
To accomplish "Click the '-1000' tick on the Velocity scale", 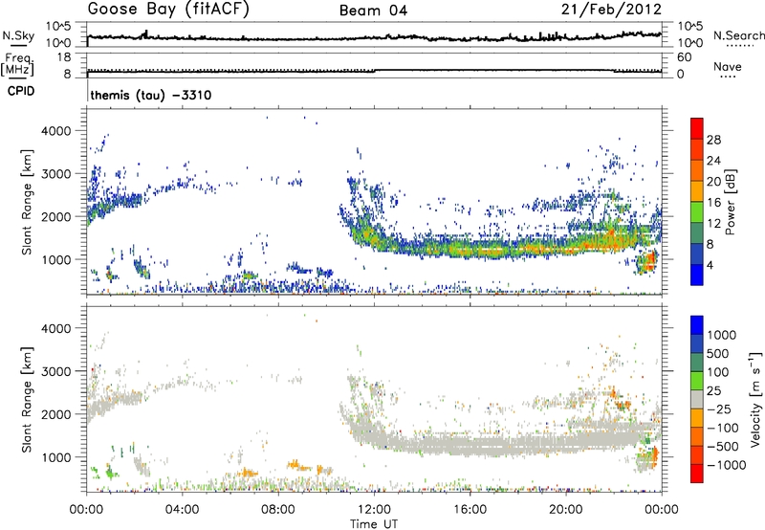I will [726, 465].
